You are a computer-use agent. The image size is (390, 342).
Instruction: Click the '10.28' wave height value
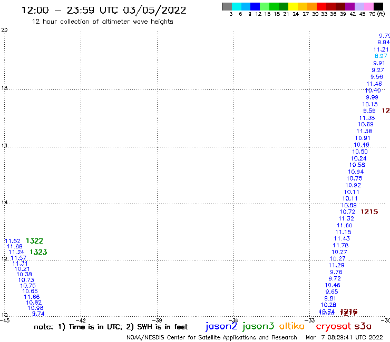pyautogui.click(x=328, y=305)
